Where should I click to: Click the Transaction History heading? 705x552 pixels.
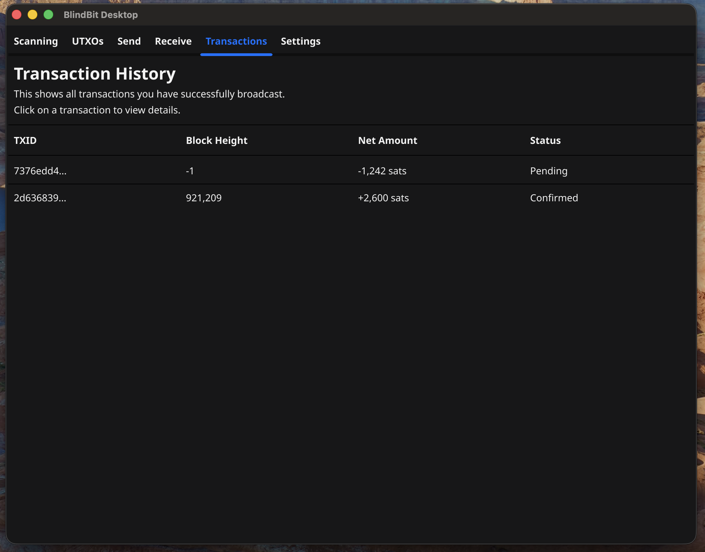pyautogui.click(x=95, y=73)
